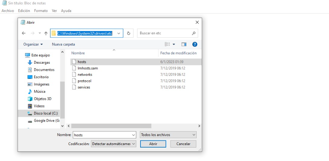Select the networks file
This screenshot has width=329, height=161.
click(85, 75)
